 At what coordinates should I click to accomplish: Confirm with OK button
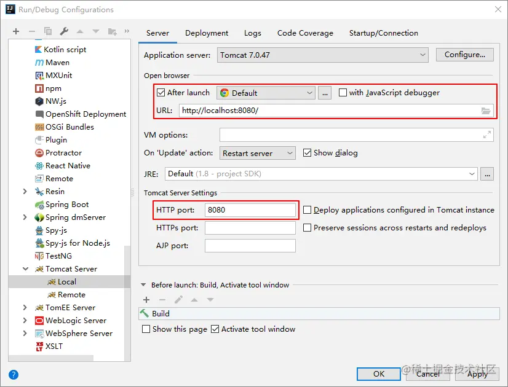tap(379, 374)
